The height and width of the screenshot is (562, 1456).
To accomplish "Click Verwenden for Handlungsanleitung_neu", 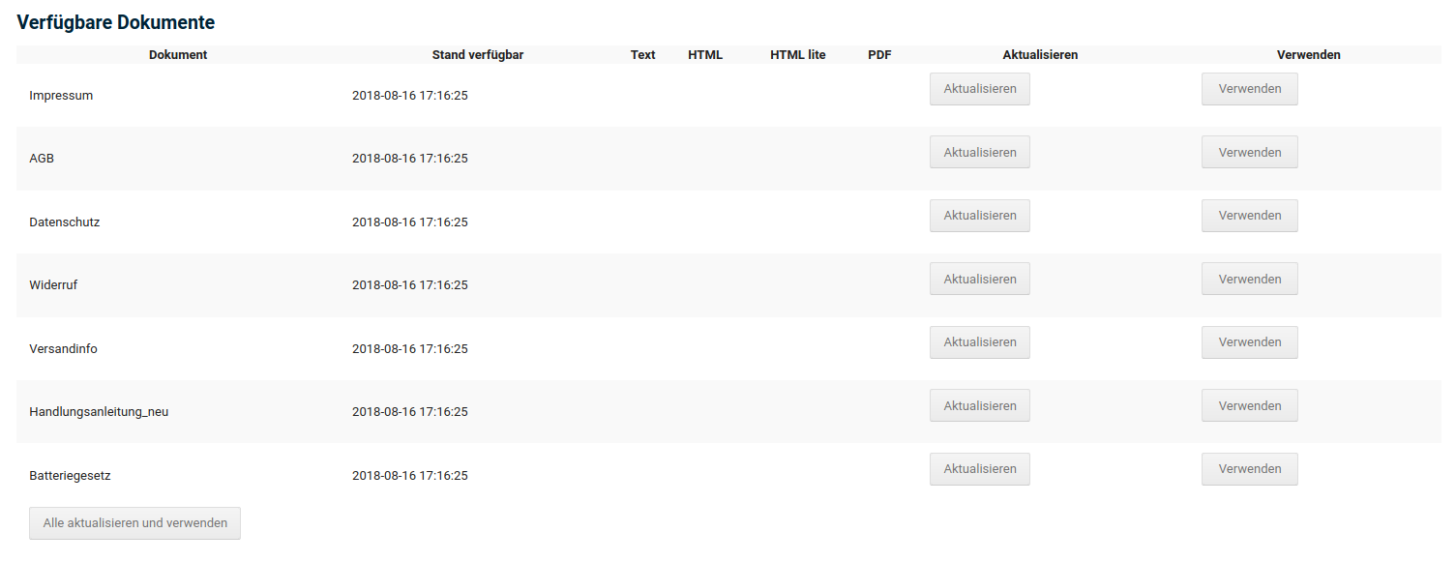I will click(x=1249, y=406).
